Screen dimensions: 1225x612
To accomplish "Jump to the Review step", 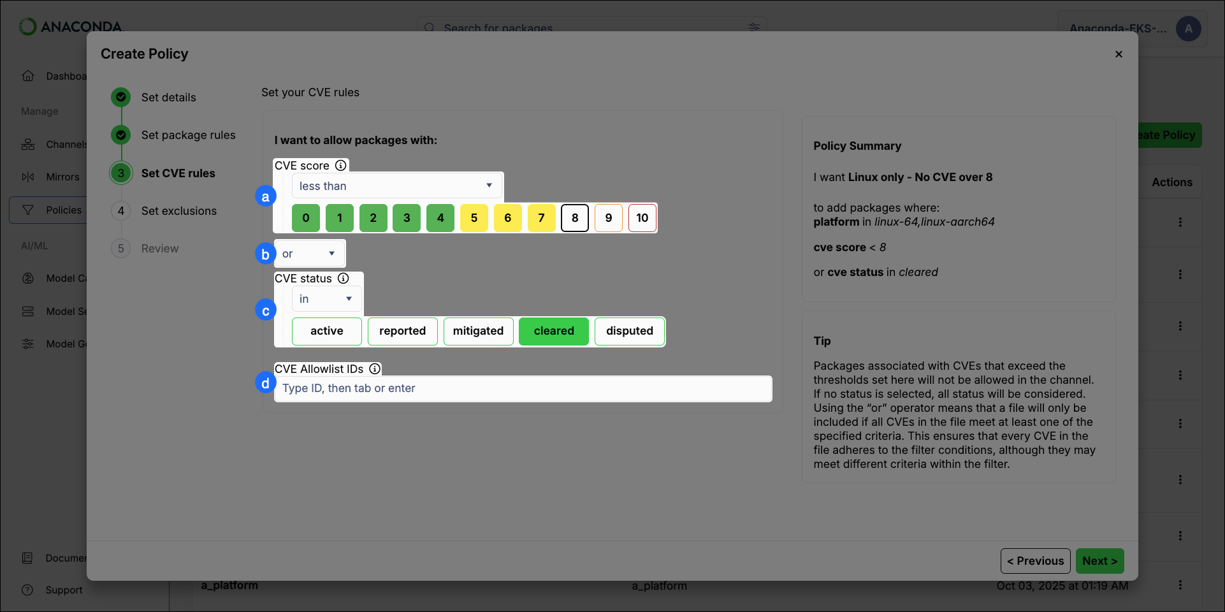I will pos(160,248).
